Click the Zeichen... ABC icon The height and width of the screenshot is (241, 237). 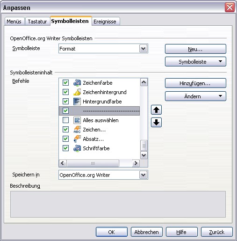(77, 130)
